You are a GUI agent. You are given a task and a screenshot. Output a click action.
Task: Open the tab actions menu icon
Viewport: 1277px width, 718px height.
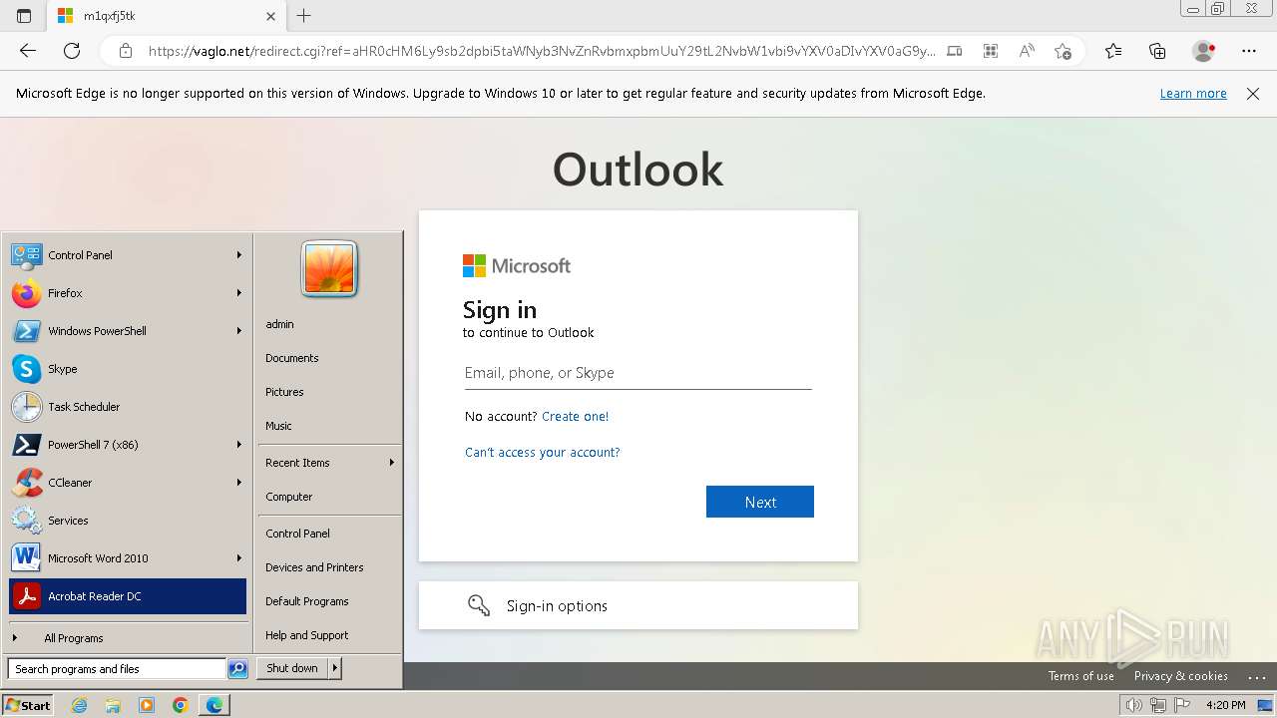click(x=24, y=16)
